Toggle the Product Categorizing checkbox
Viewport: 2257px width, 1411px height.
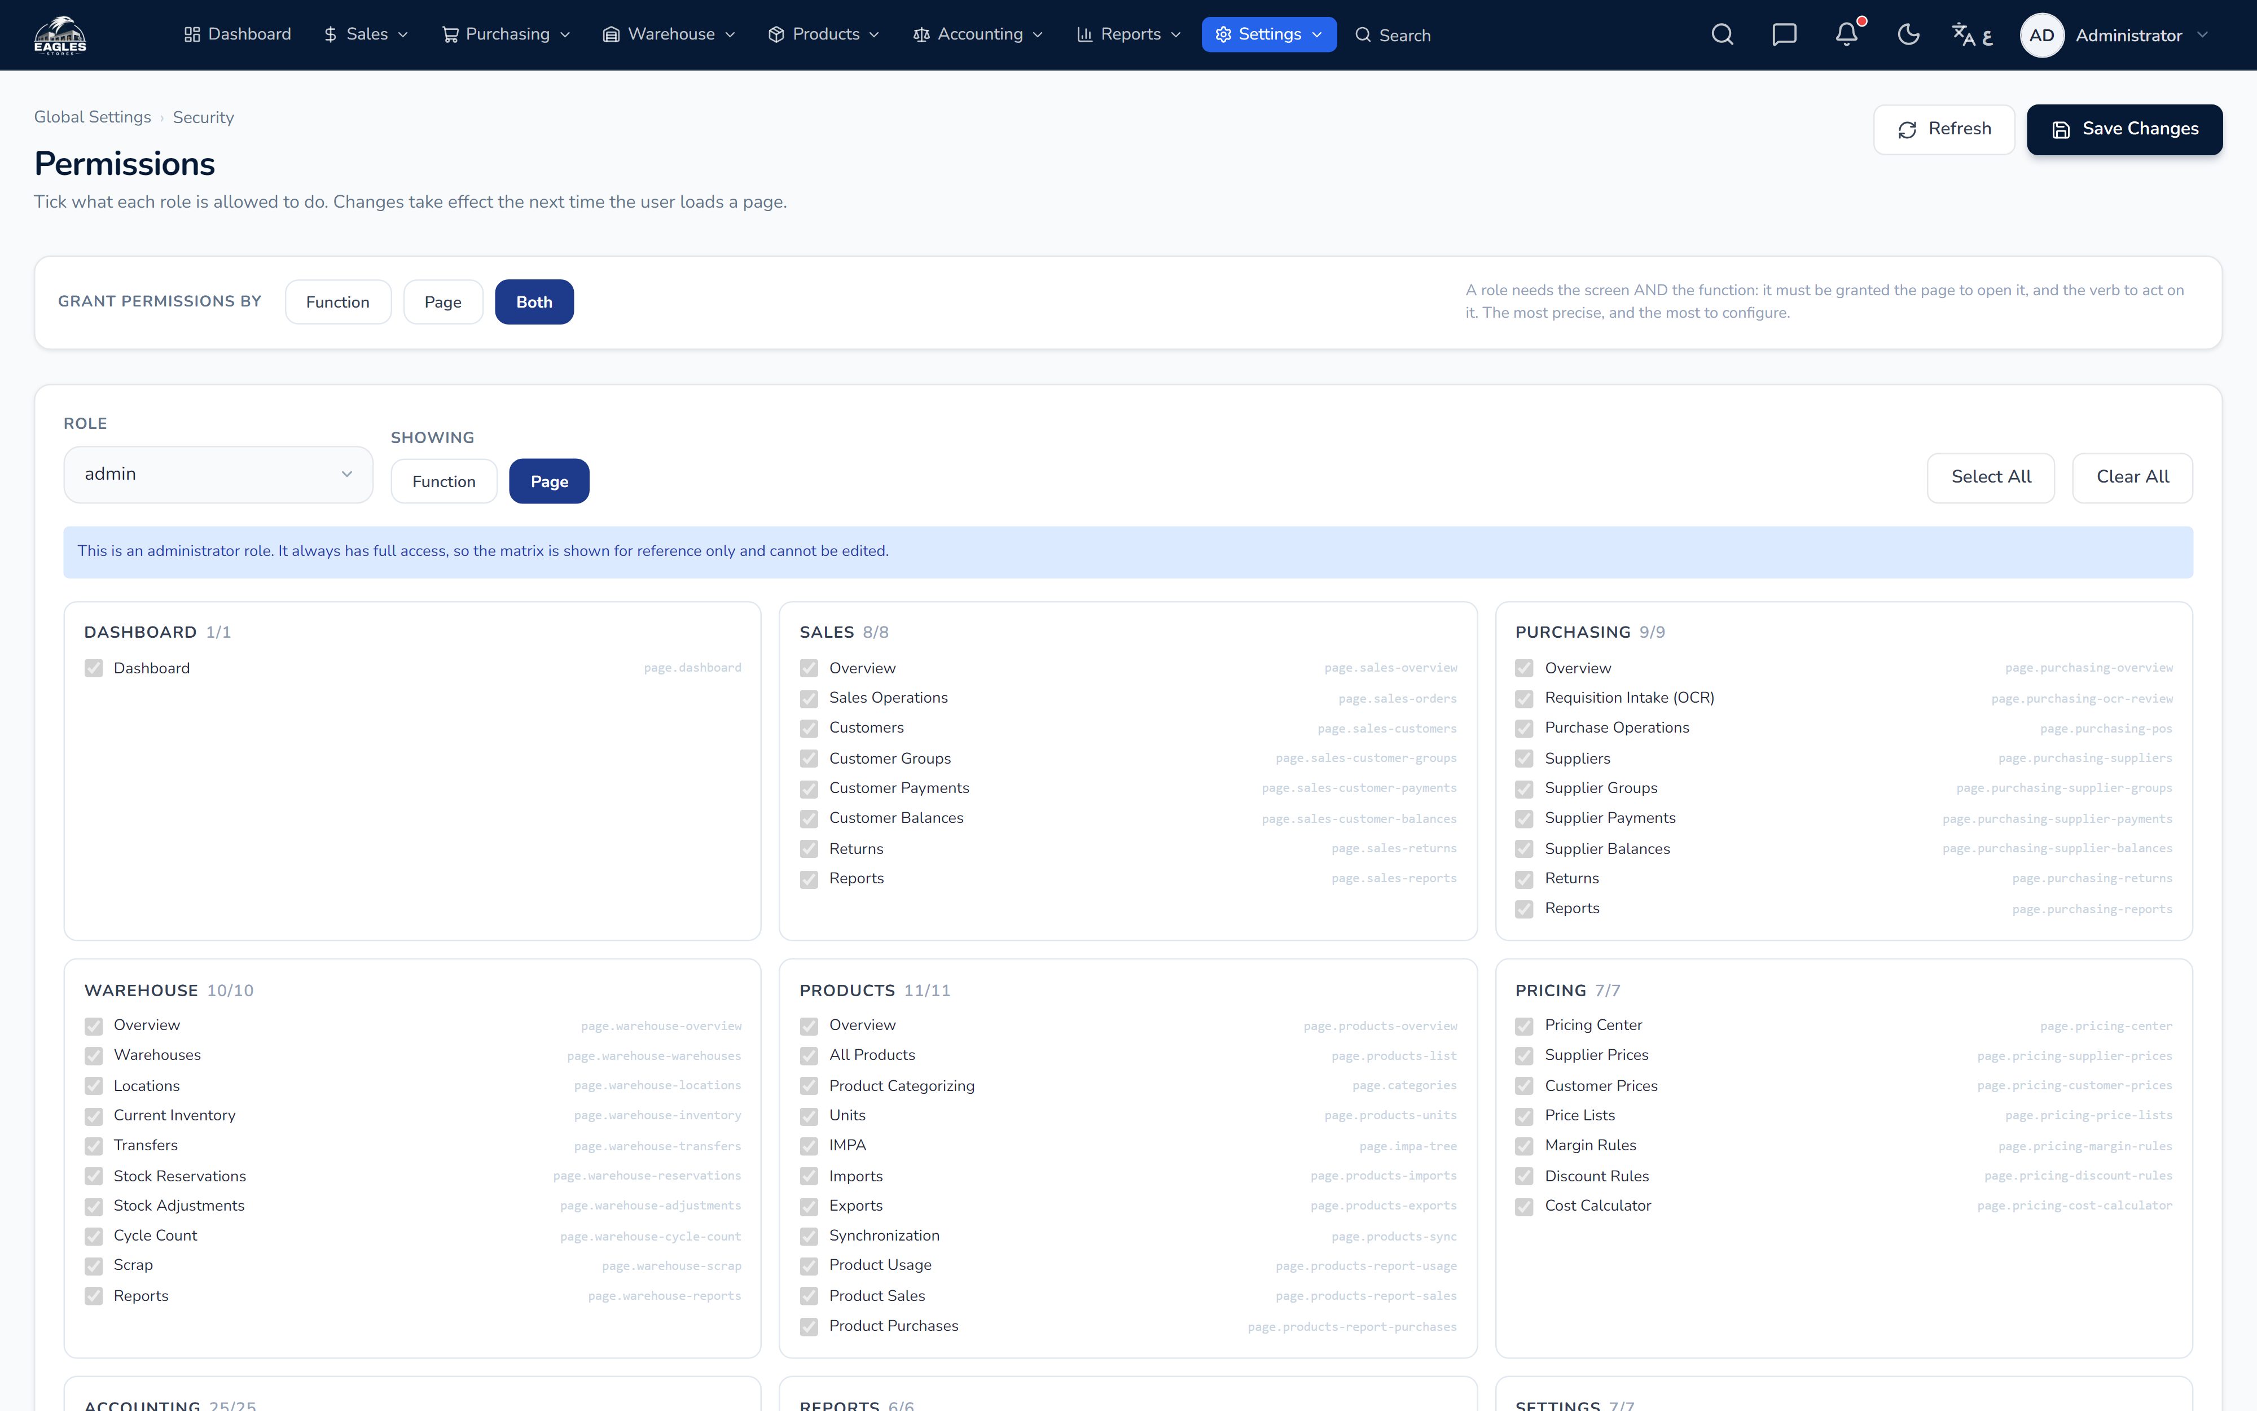(x=809, y=1086)
